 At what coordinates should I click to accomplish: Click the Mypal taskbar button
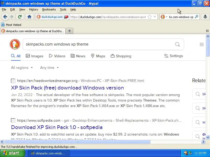click(49, 153)
